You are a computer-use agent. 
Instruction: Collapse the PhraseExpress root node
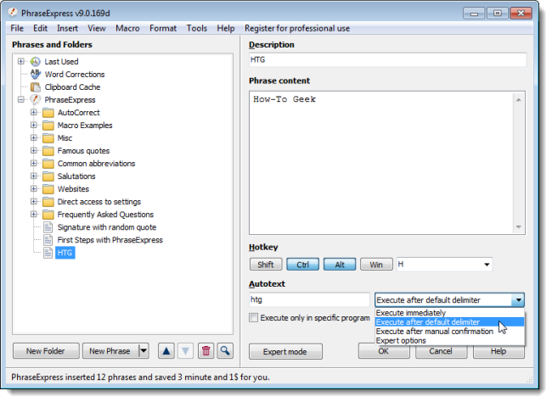pyautogui.click(x=21, y=100)
